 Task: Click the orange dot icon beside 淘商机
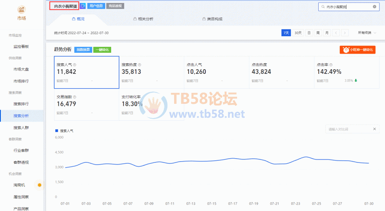[x=40, y=185]
